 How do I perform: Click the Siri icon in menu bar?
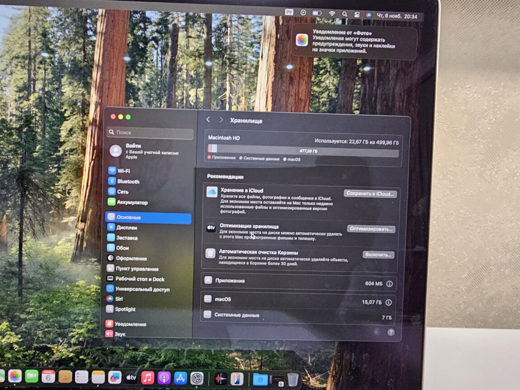[x=369, y=14]
